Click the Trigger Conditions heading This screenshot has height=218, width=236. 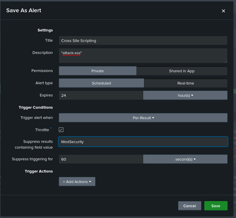36,108
